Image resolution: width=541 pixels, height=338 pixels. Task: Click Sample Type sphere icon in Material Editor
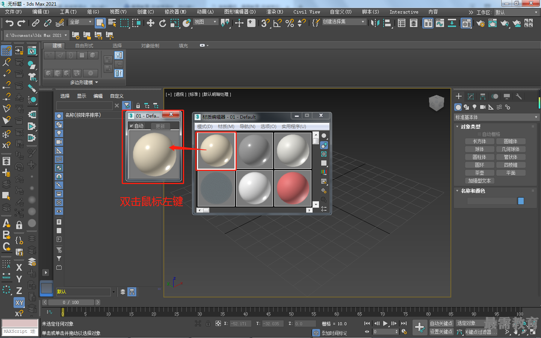(x=324, y=136)
